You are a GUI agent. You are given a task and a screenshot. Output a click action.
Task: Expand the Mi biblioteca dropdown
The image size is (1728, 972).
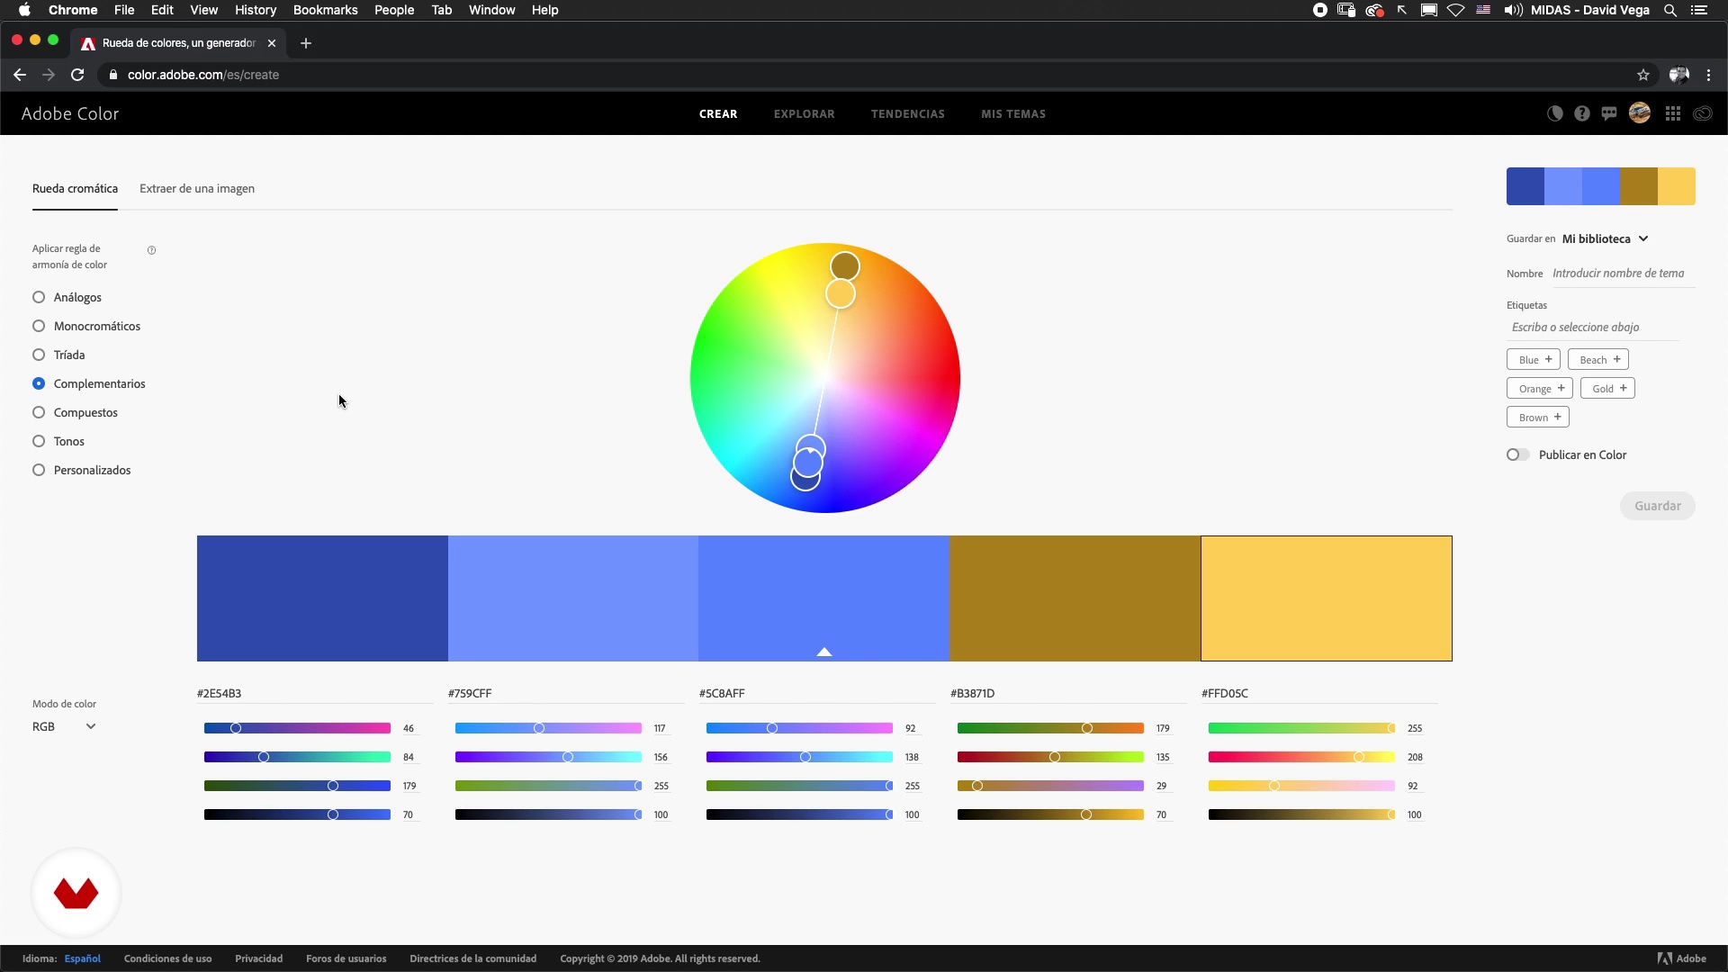pyautogui.click(x=1606, y=238)
